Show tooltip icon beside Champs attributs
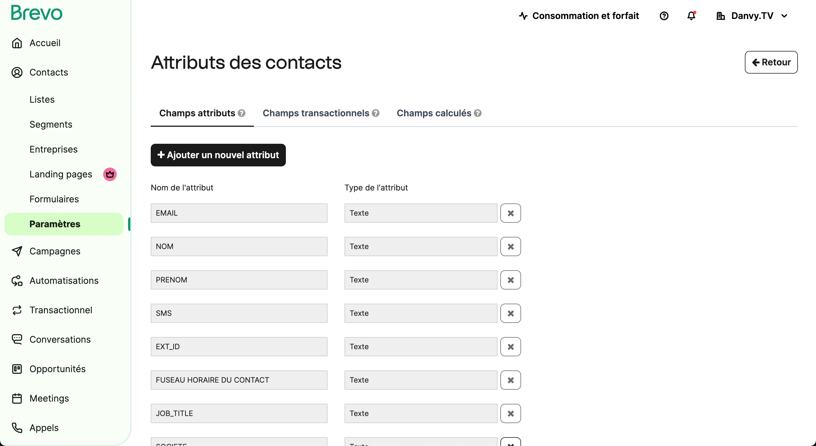 tap(241, 113)
